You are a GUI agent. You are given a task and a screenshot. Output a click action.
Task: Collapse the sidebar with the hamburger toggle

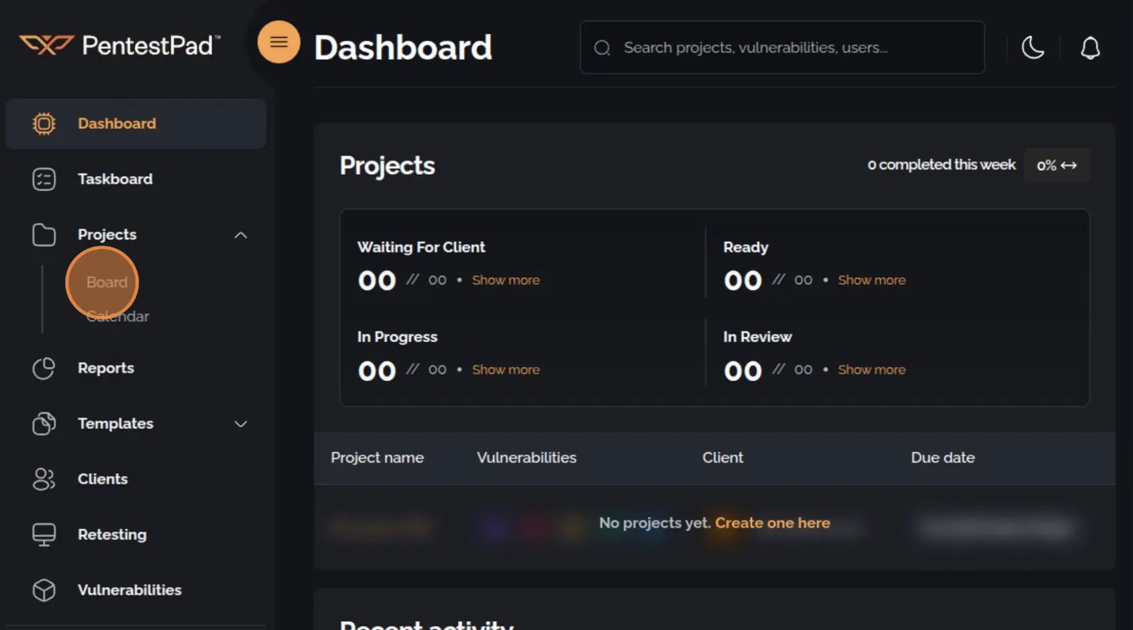[x=279, y=42]
